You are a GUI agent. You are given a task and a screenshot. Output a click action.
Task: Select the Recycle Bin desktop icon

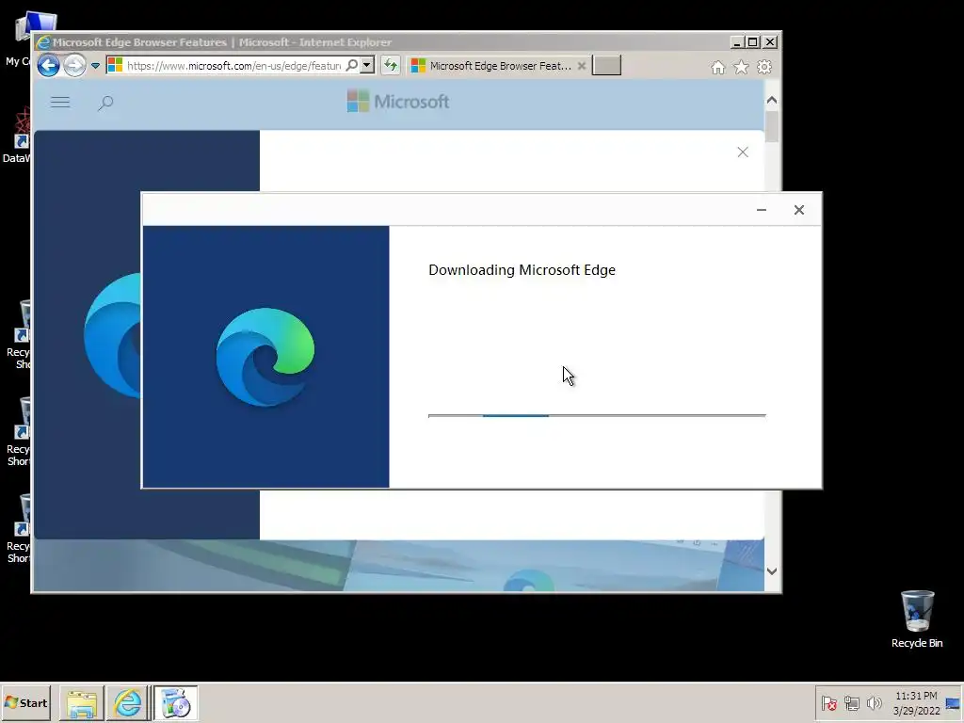[917, 619]
